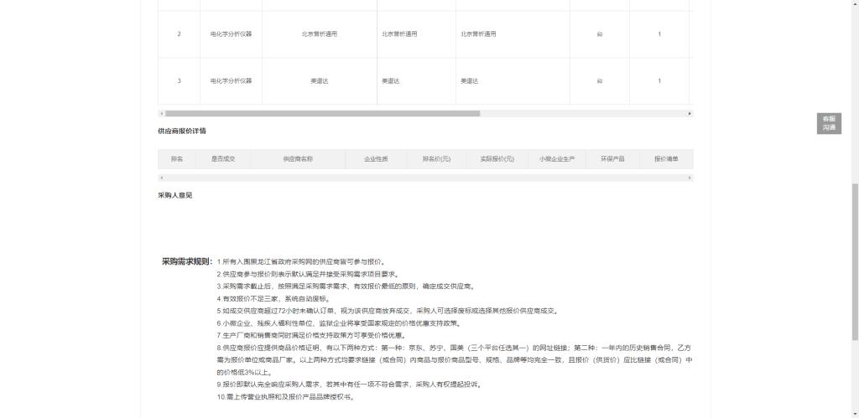Screen dimensions: 859x418
Task: Click right arrow of supplier quote table scrollbar
Action: click(x=690, y=178)
